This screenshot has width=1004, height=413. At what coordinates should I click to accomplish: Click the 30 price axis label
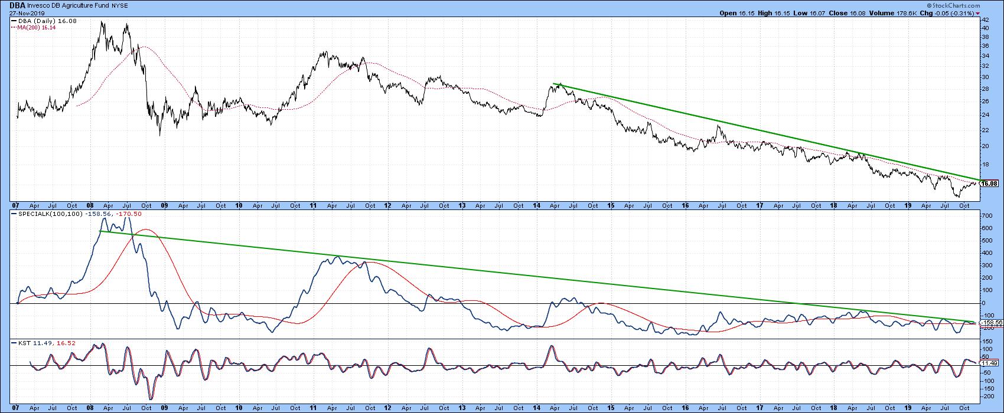point(985,77)
